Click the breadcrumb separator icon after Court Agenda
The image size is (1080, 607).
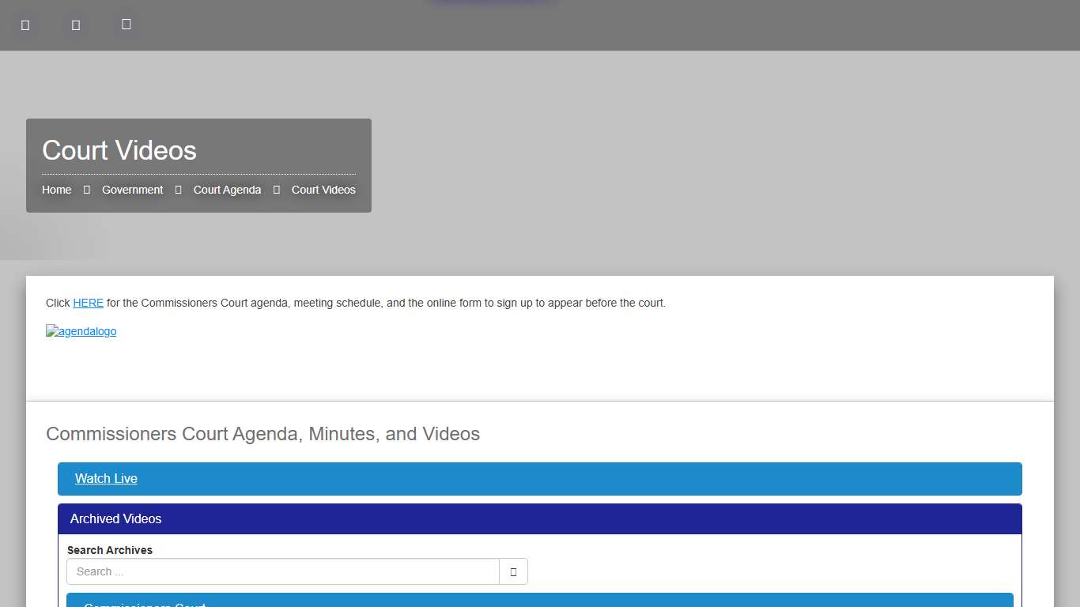[277, 190]
